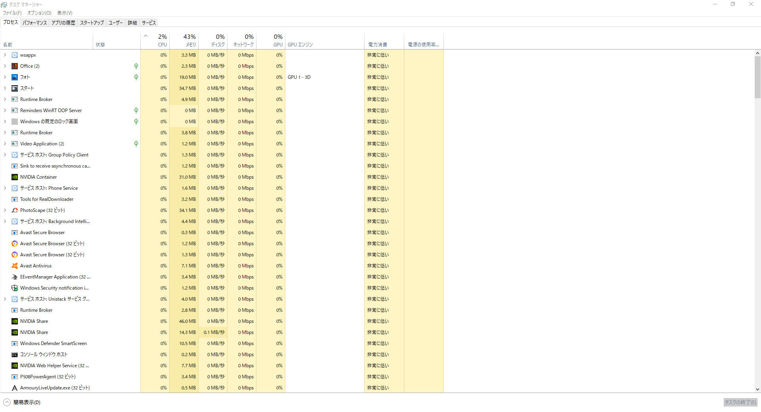The width and height of the screenshot is (761, 412).
Task: Click the サービス ホスト: Phone Service gear icon
Action: (15, 188)
